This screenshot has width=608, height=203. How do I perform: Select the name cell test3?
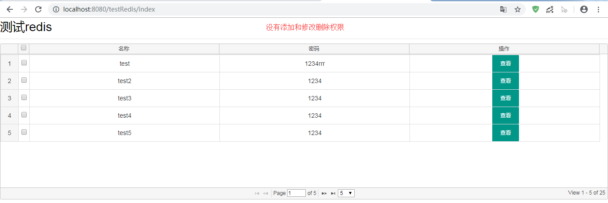(125, 98)
